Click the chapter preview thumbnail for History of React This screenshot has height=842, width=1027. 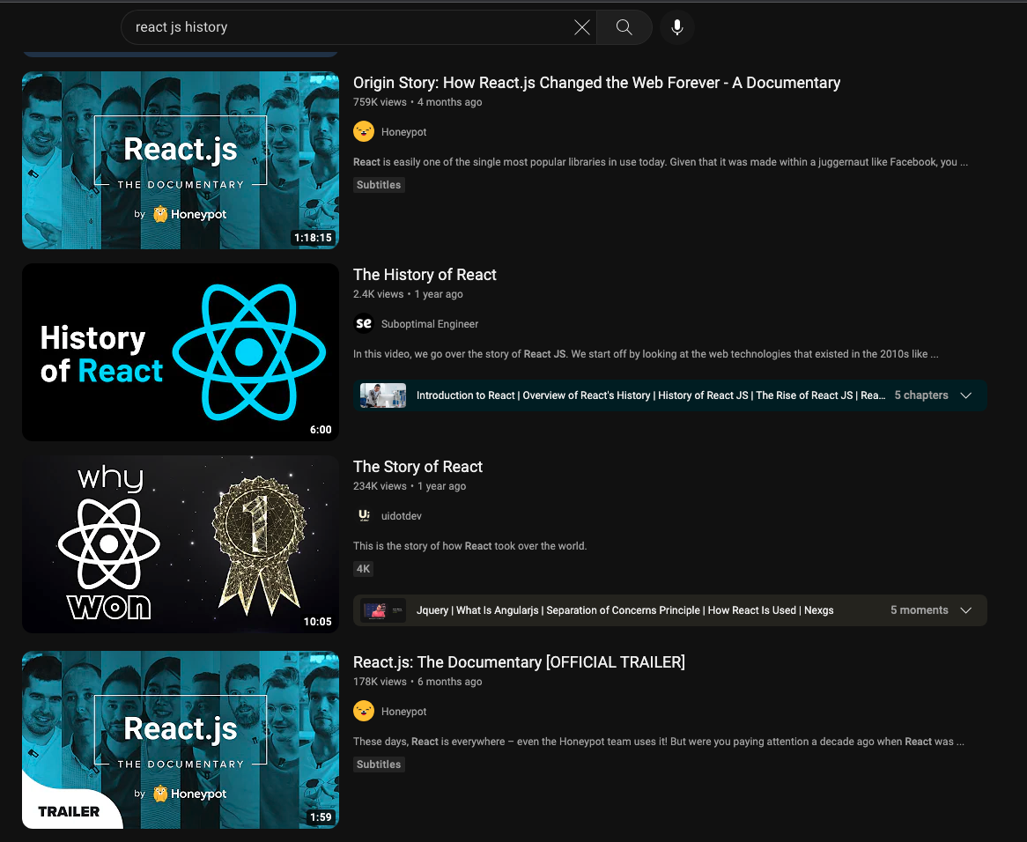click(x=383, y=395)
